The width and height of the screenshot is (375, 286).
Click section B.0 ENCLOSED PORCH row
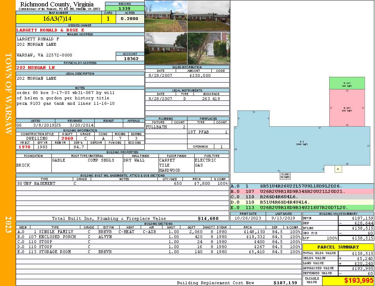pos(159,237)
